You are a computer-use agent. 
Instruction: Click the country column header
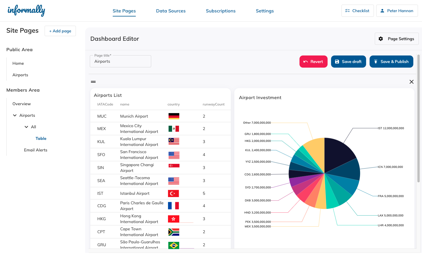tap(173, 104)
